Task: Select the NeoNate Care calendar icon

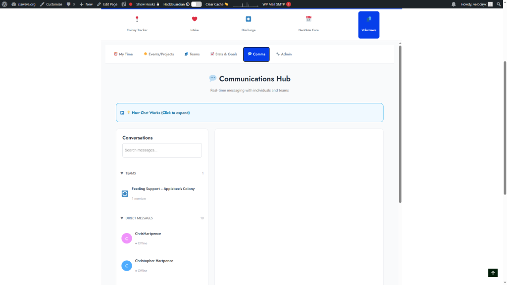Action: pyautogui.click(x=308, y=19)
